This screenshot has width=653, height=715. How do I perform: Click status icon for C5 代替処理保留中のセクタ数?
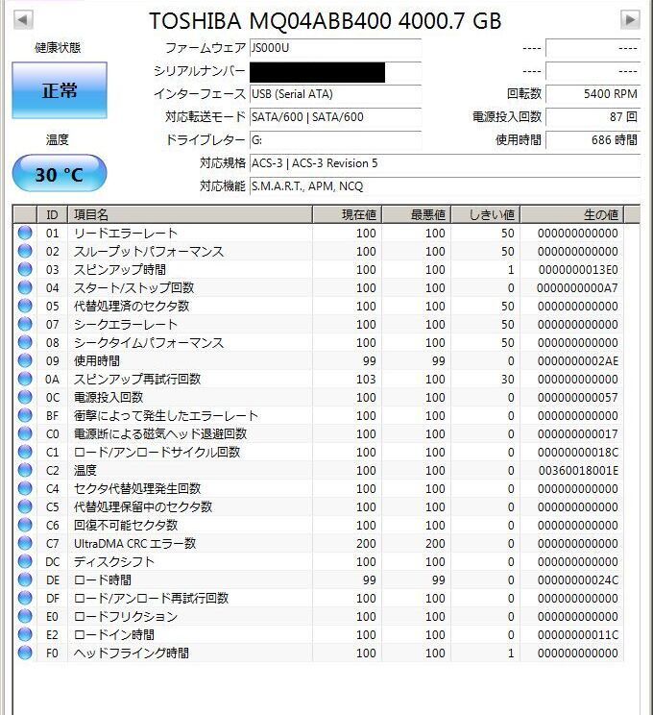[x=25, y=506]
